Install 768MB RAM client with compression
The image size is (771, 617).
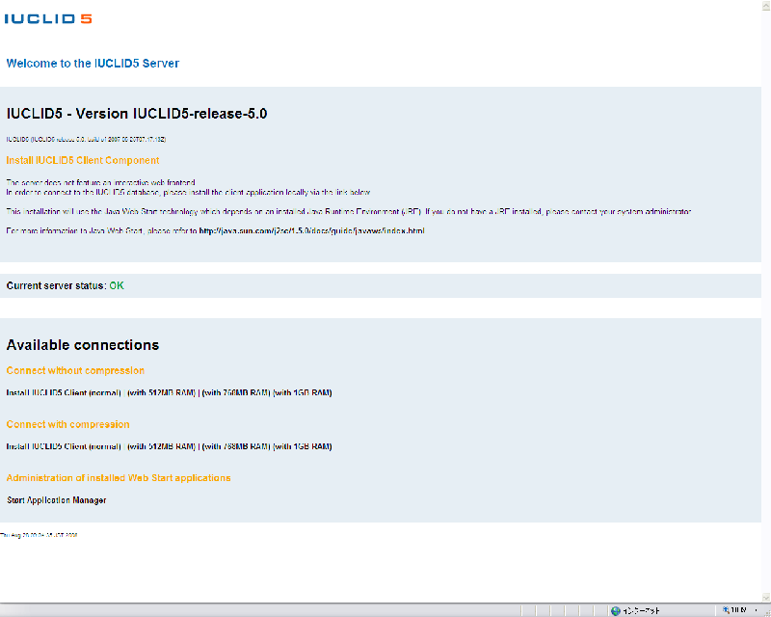pyautogui.click(x=236, y=446)
